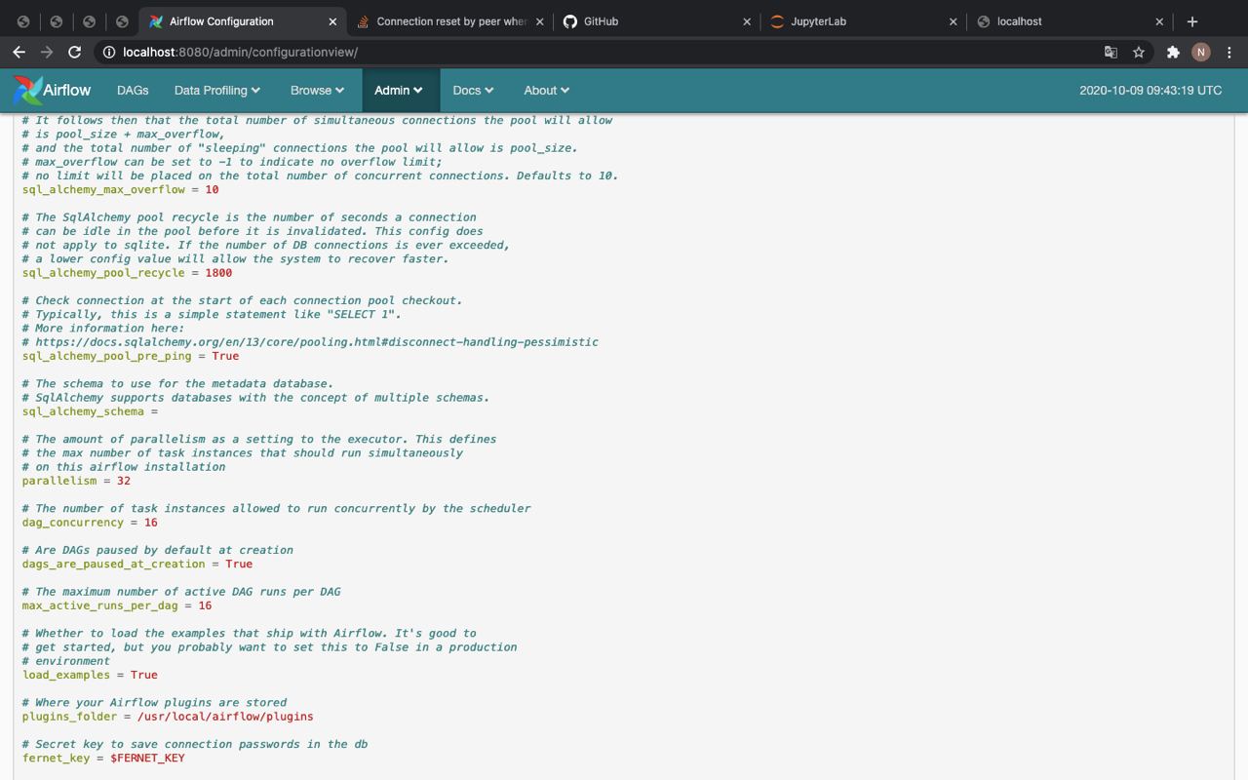Click the sqlalchemy docs pooling URL comment

(317, 342)
